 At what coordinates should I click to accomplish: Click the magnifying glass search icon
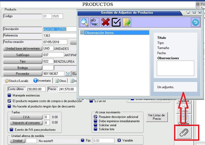pos(84,22)
